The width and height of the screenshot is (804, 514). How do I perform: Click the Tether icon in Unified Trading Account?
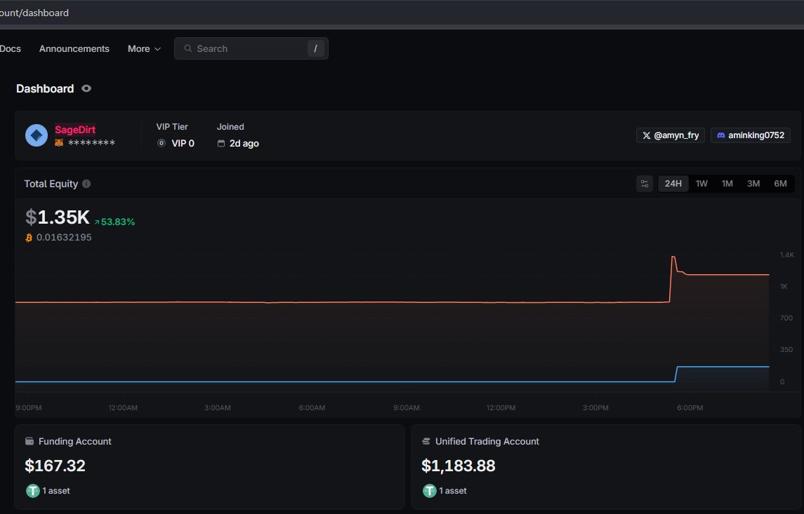click(429, 491)
